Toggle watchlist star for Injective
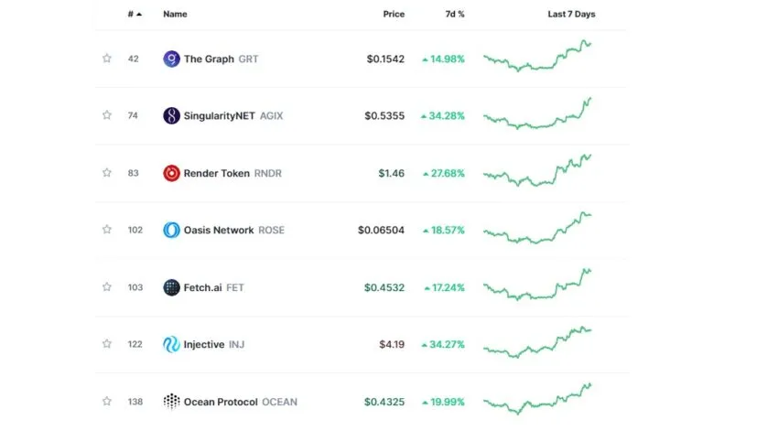The width and height of the screenshot is (778, 431). click(x=107, y=344)
